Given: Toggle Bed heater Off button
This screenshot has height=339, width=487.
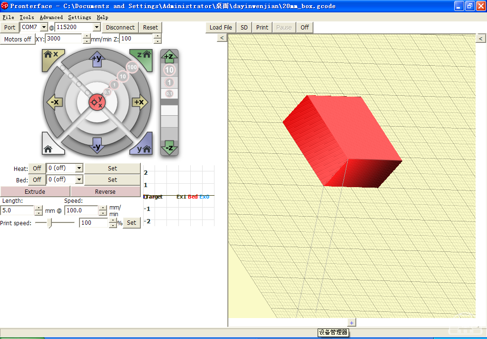Looking at the screenshot, I should pyautogui.click(x=37, y=179).
